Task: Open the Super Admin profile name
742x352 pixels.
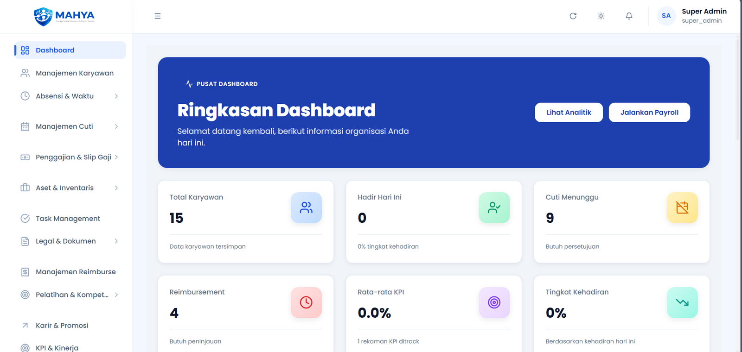Action: pos(704,11)
